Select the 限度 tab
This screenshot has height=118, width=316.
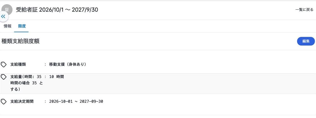[22, 26]
